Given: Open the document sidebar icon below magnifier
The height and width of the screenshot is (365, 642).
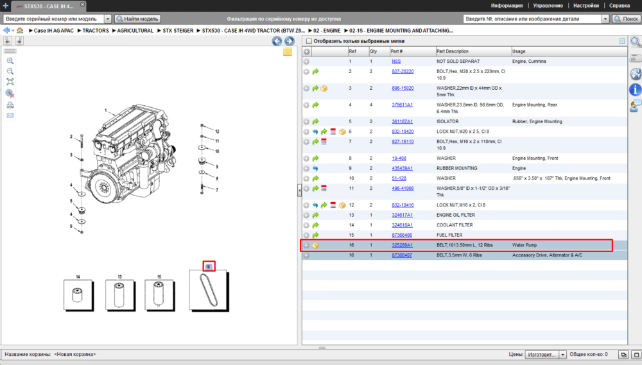Looking at the screenshot, I should (636, 58).
